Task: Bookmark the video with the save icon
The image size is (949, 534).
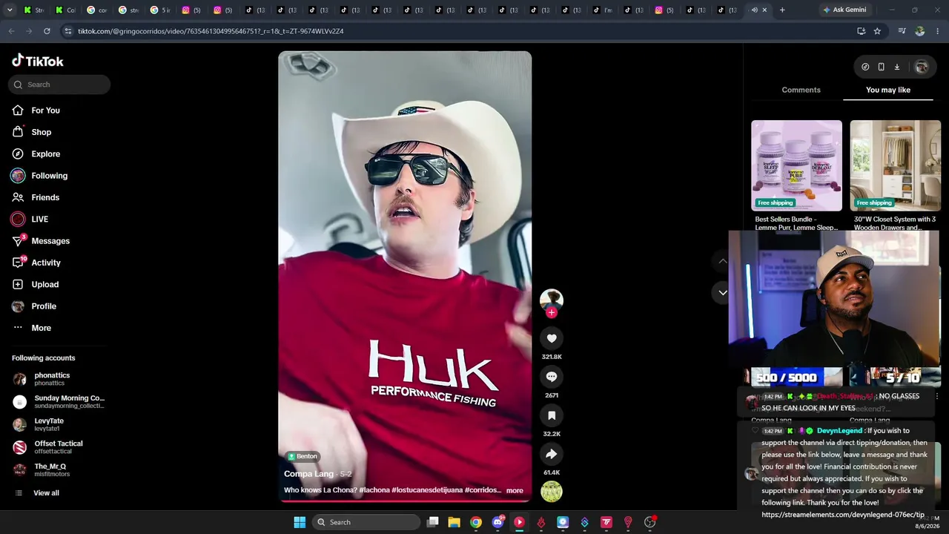Action: (x=552, y=415)
